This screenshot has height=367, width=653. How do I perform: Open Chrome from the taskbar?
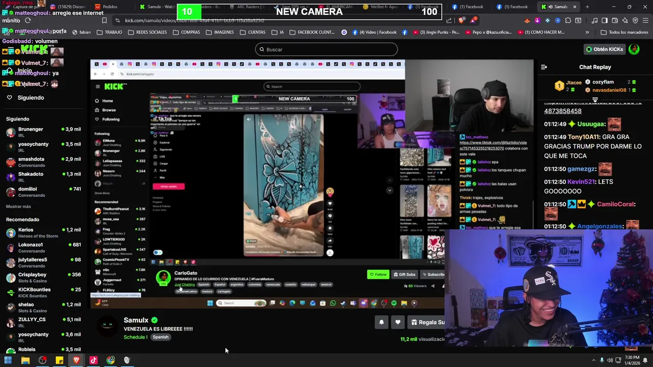[x=111, y=360]
